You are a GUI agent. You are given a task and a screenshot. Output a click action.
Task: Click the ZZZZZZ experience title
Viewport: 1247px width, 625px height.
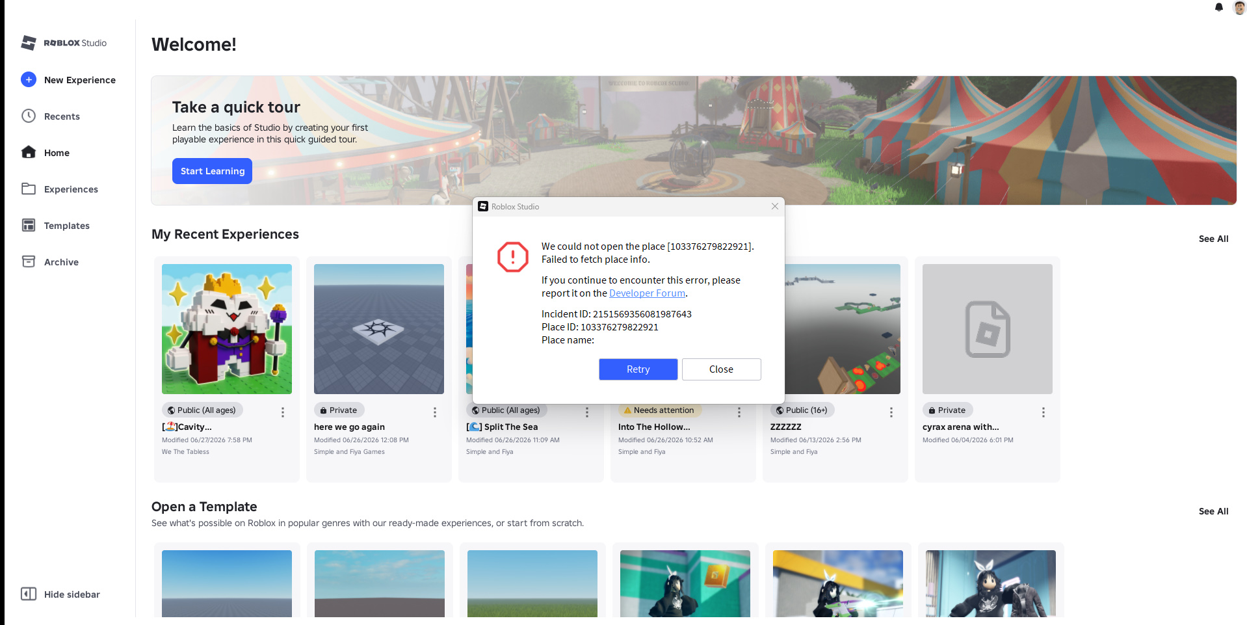coord(786,427)
